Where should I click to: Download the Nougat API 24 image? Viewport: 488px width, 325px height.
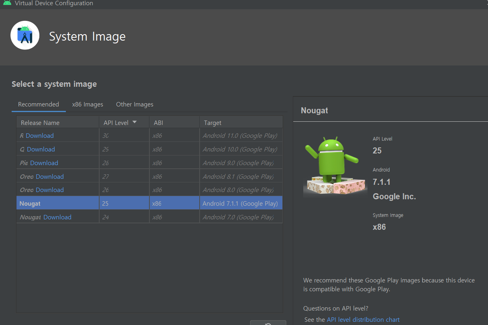(57, 217)
